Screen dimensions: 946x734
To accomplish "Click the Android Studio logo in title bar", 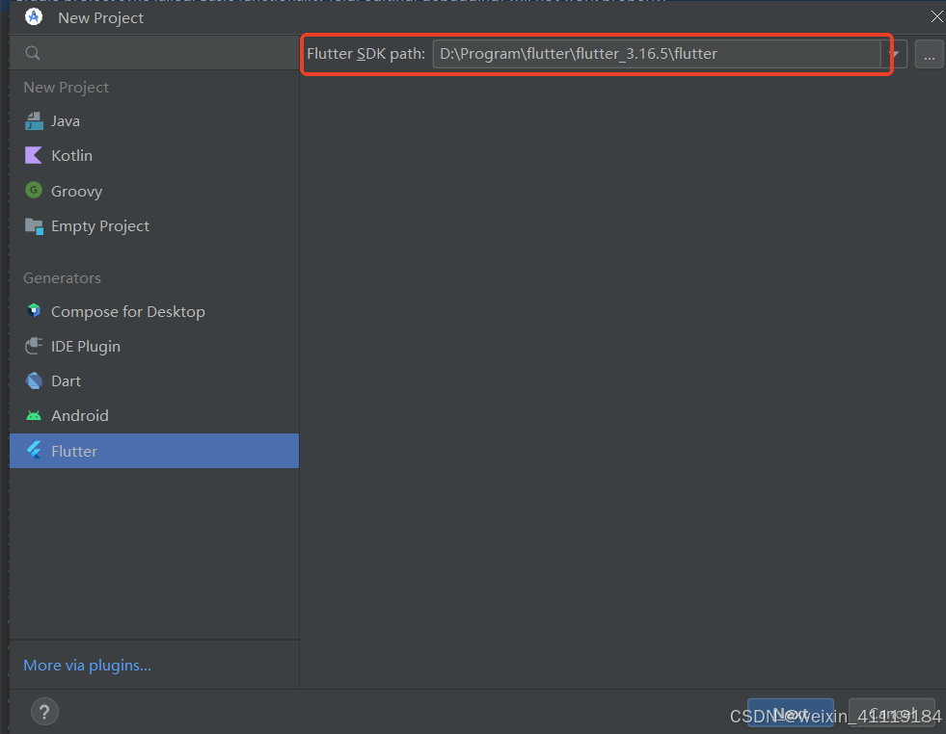I will (x=34, y=17).
